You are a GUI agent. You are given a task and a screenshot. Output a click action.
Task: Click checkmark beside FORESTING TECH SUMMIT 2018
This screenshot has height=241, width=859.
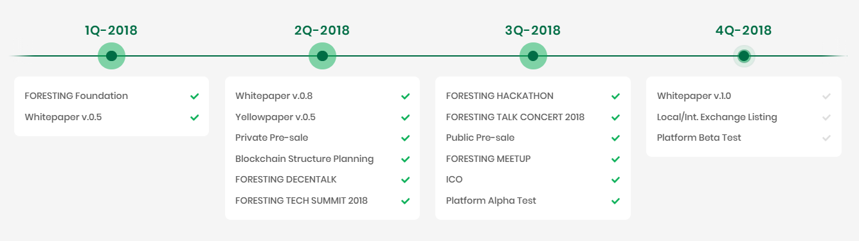(x=405, y=201)
